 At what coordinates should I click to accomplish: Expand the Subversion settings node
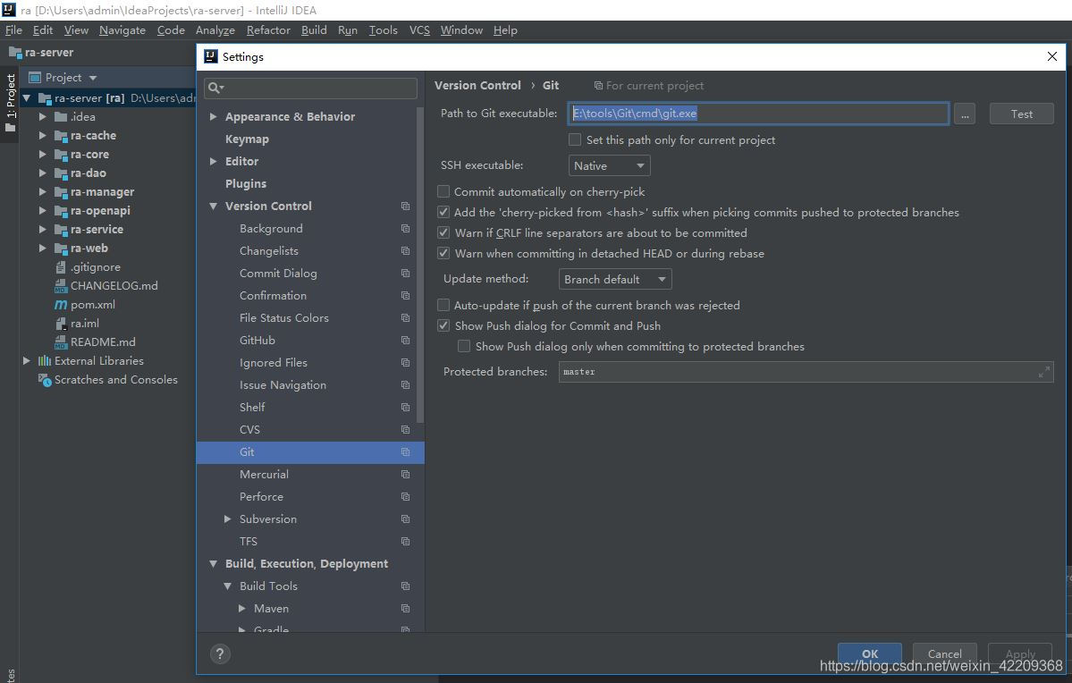[x=228, y=519]
